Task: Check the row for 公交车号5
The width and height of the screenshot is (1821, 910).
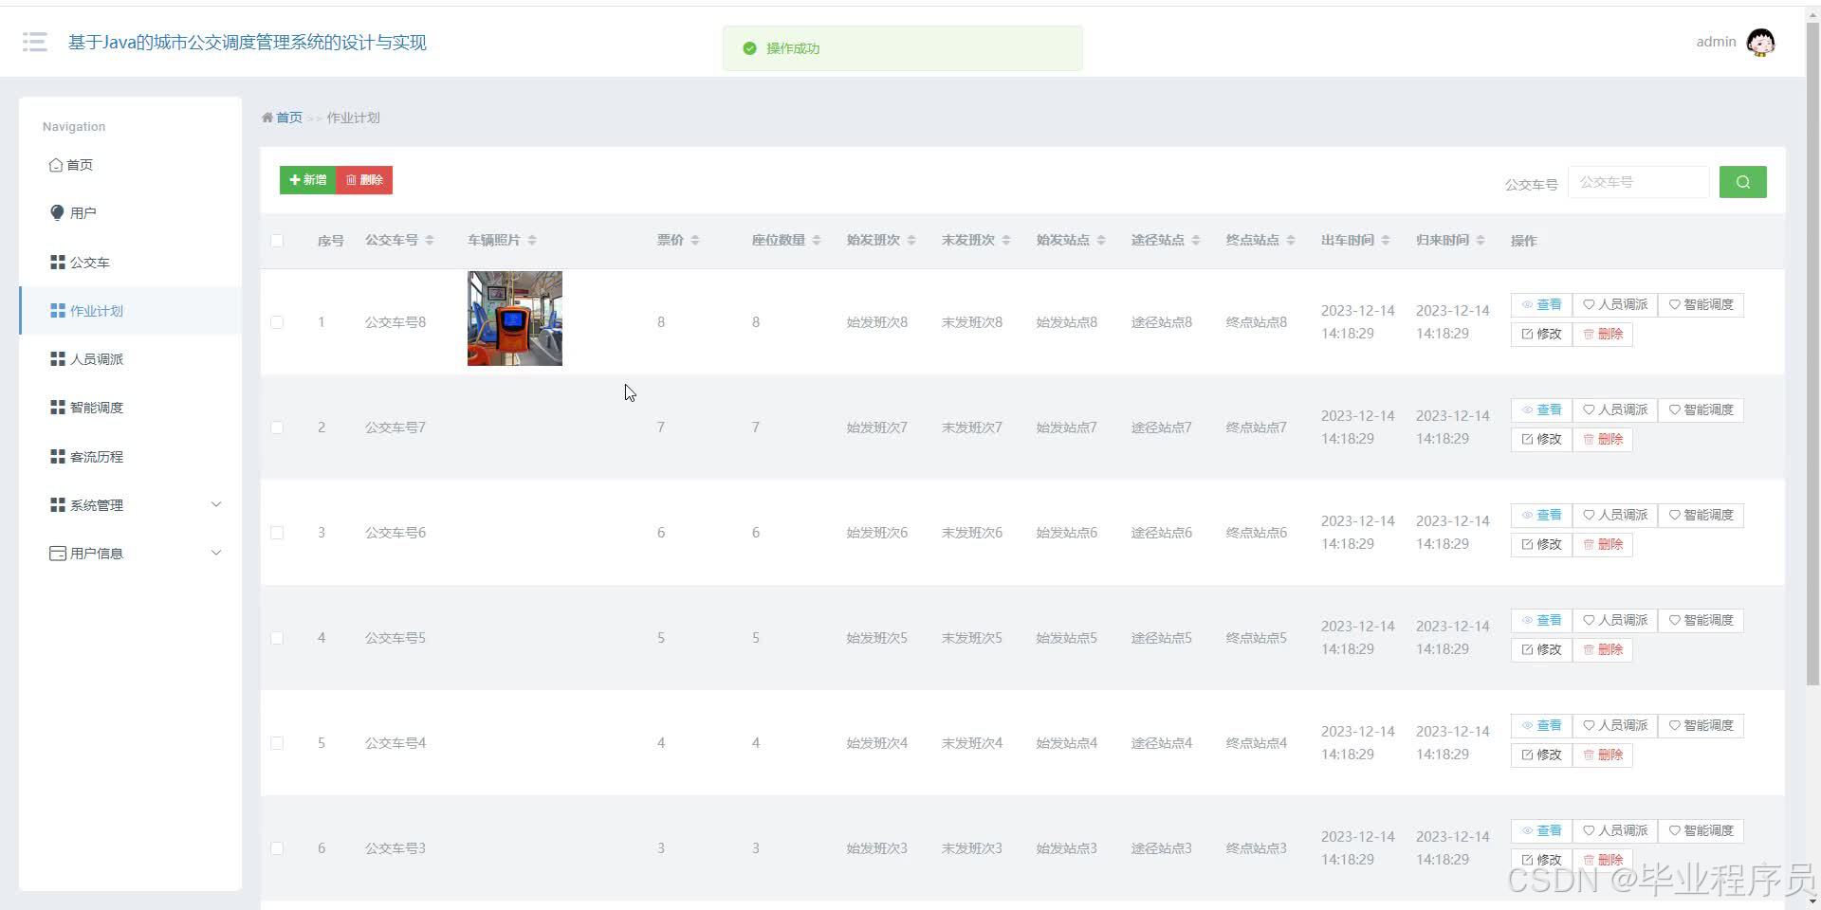Action: [277, 638]
